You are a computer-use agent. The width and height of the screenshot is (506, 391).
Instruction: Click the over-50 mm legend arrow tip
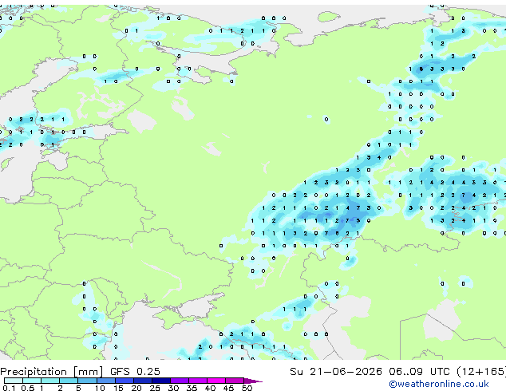coord(253,381)
